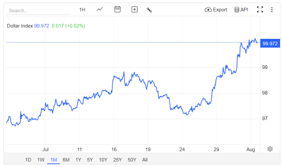282x167 pixels.
Task: Select the 1D time range
Action: point(28,160)
